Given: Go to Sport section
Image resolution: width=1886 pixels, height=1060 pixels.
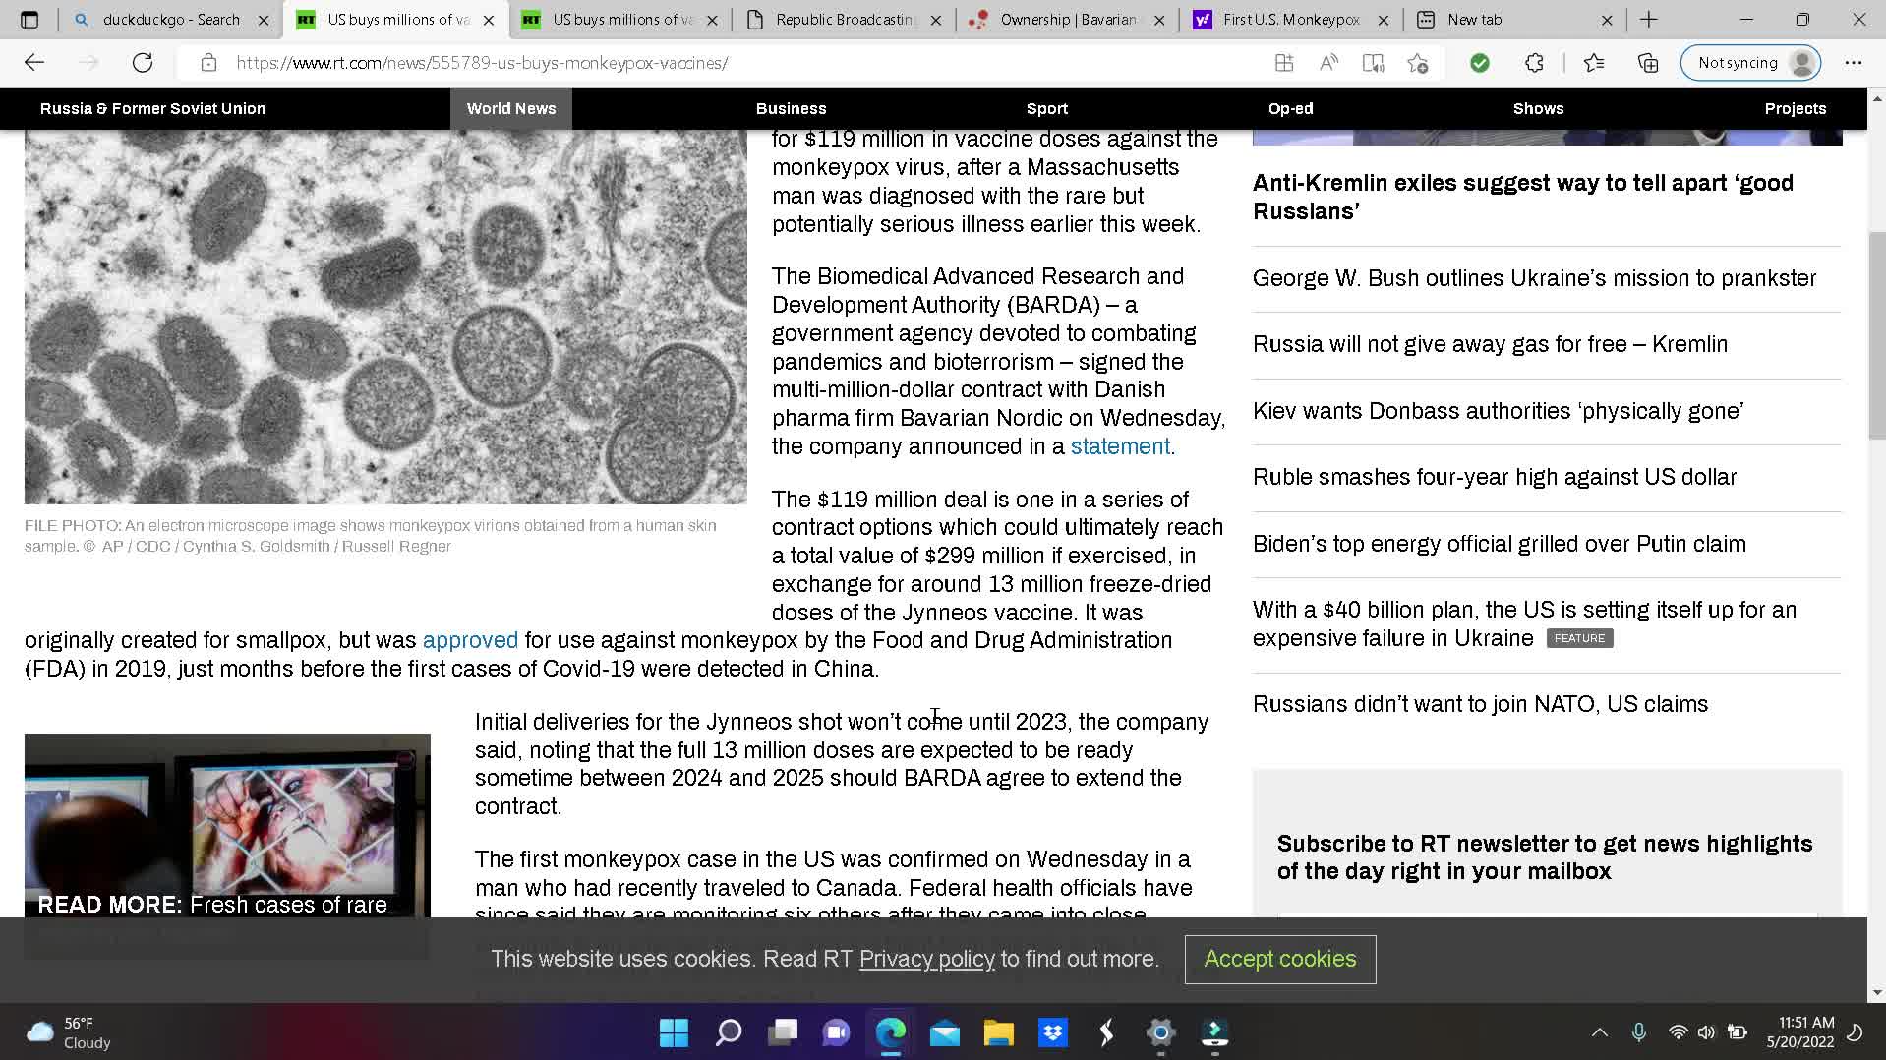Looking at the screenshot, I should pos(1046,108).
